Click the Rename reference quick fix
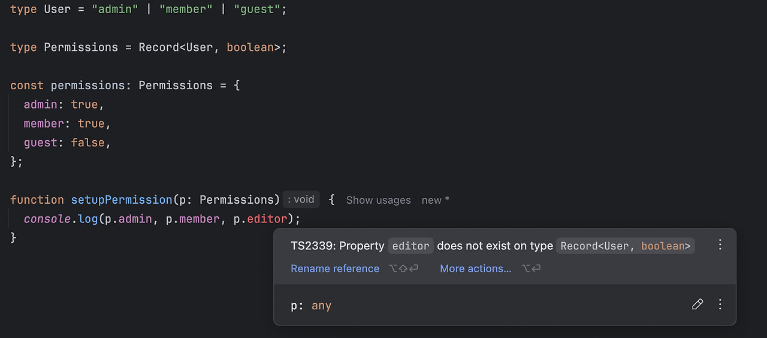Screen dimensions: 767x338 click(x=335, y=268)
